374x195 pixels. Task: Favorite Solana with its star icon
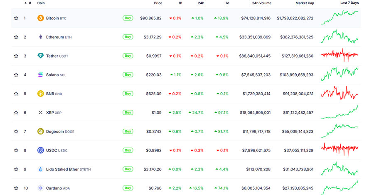click(x=16, y=75)
